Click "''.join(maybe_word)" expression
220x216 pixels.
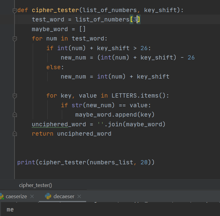point(131,124)
